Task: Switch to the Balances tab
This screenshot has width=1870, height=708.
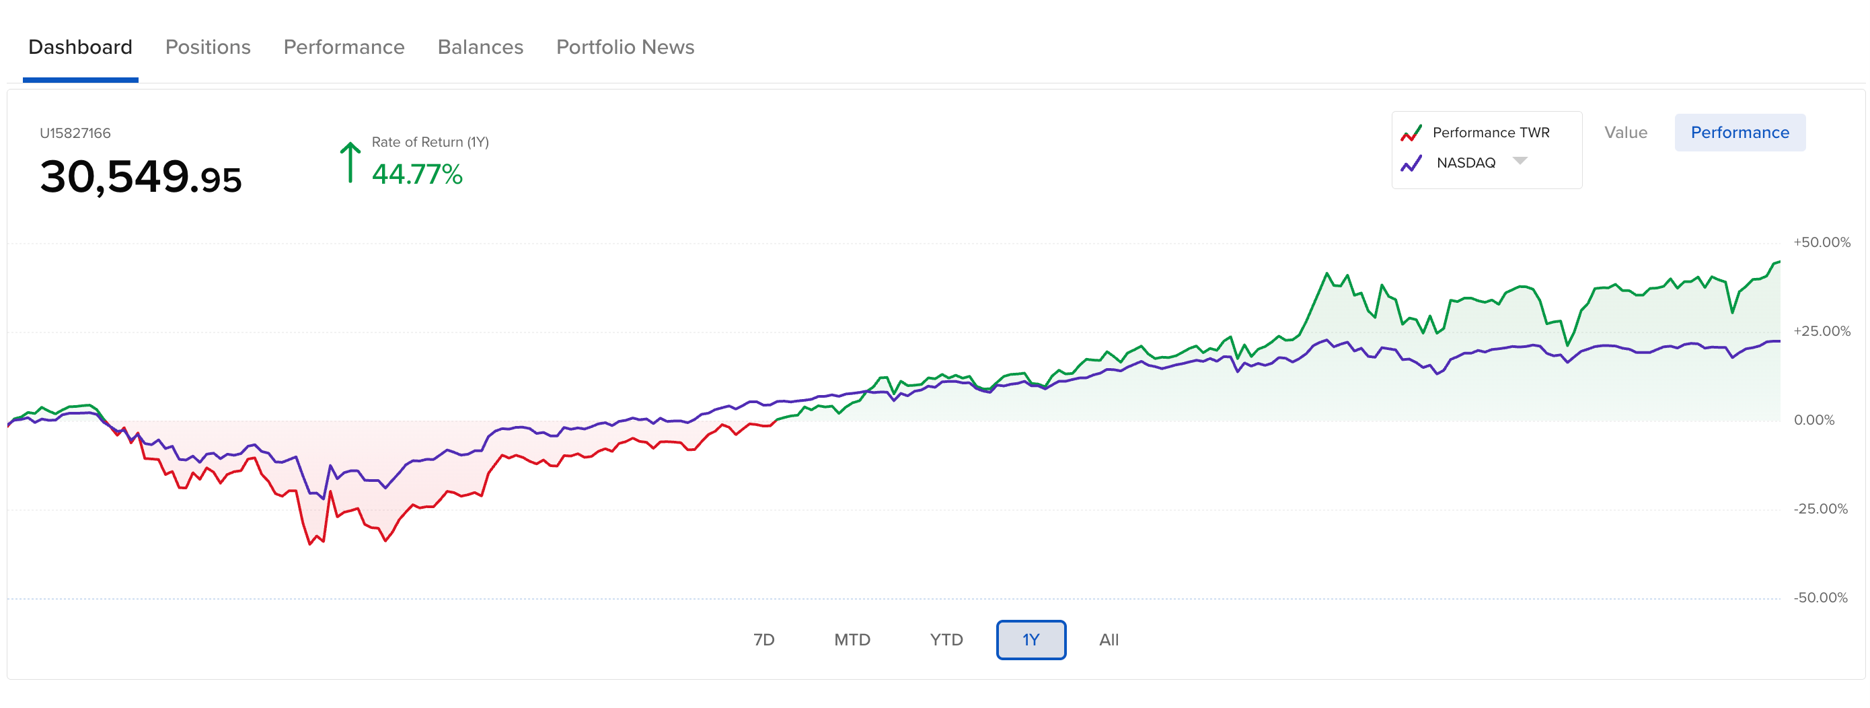Action: click(480, 47)
